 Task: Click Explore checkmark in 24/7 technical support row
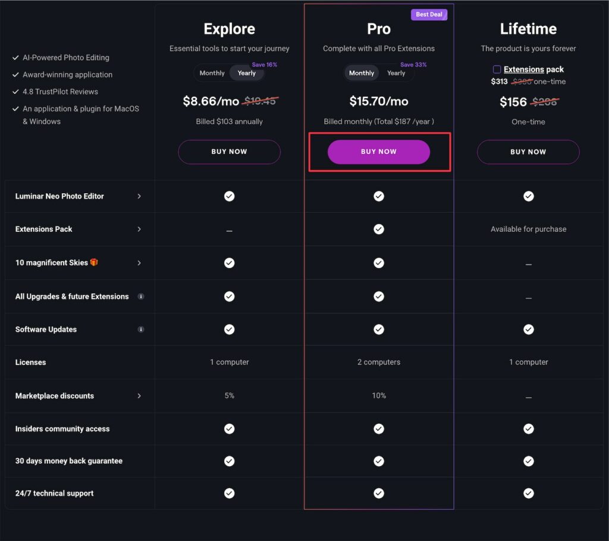[x=229, y=493]
